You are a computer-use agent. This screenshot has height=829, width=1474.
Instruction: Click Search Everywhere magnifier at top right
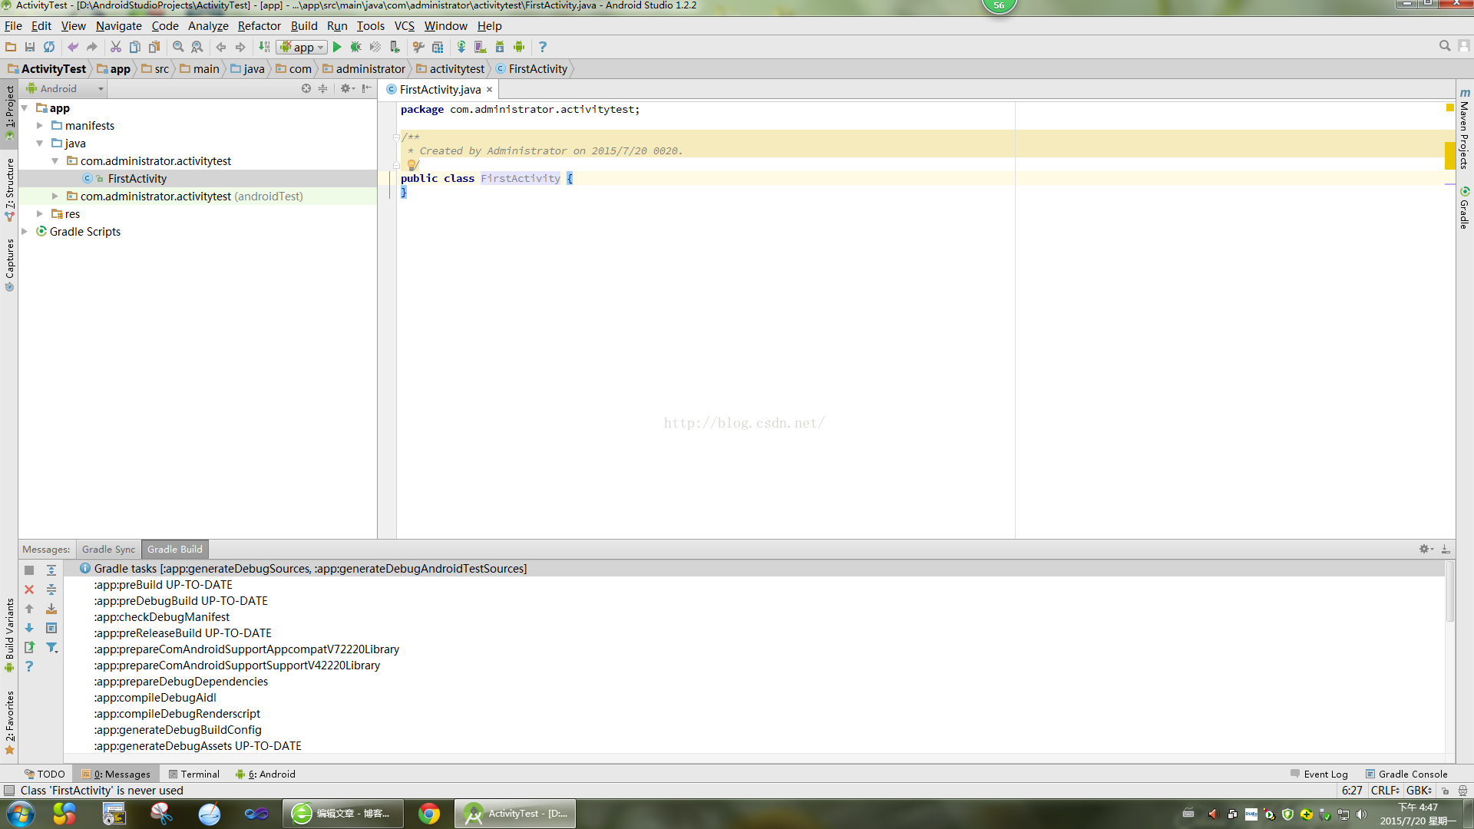pyautogui.click(x=1445, y=46)
